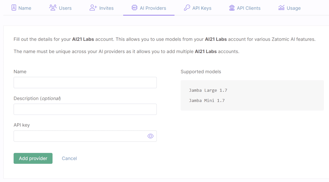Switch to the Users tab
Image resolution: width=329 pixels, height=182 pixels.
coord(60,8)
